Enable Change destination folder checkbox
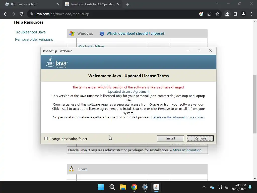The height and width of the screenshot is (193, 257). pyautogui.click(x=46, y=139)
